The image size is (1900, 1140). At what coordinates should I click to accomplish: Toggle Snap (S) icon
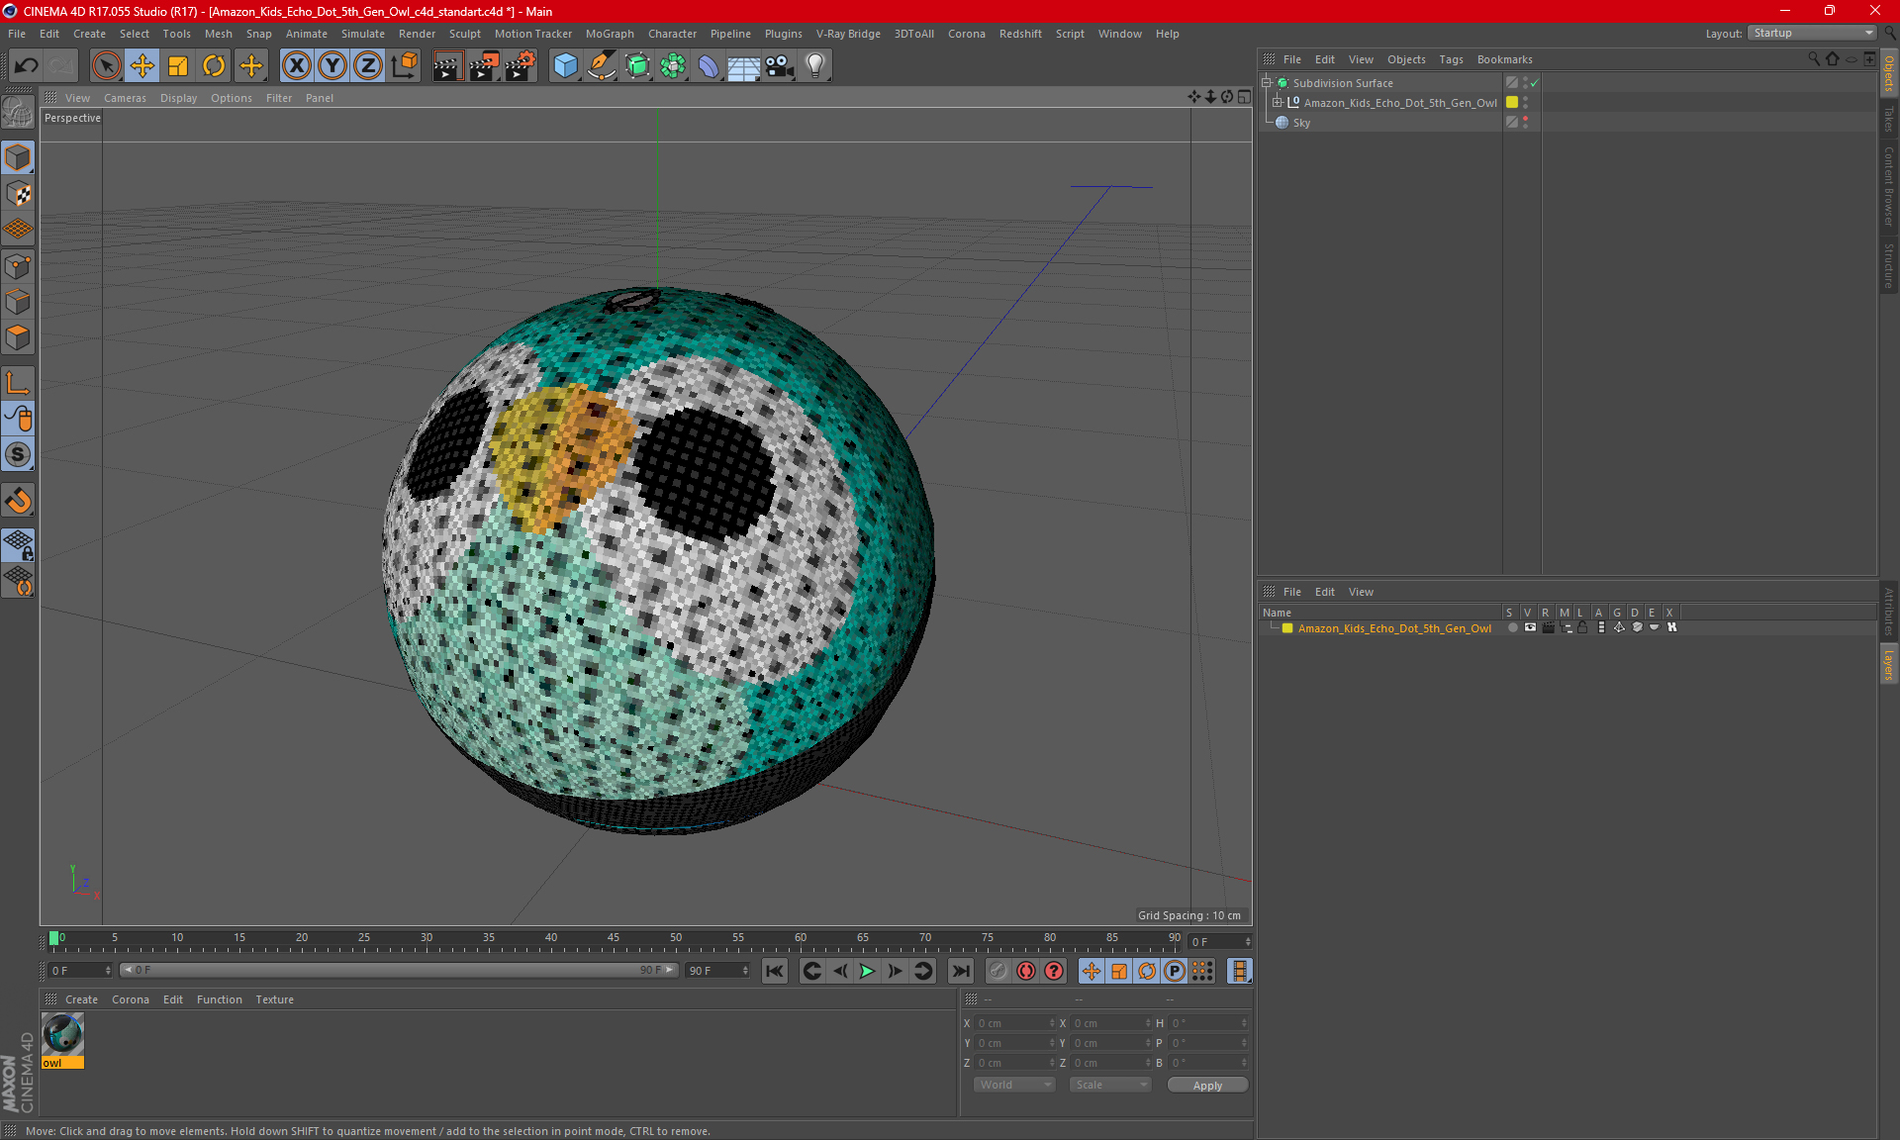pyautogui.click(x=18, y=455)
